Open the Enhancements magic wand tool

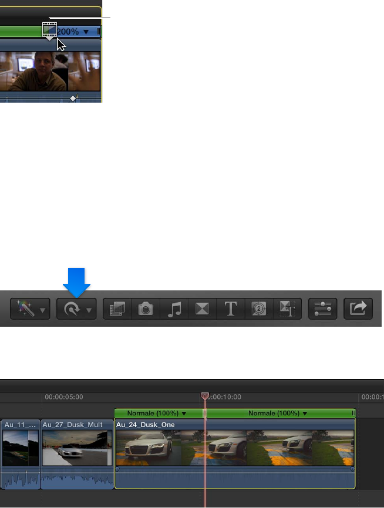point(26,309)
